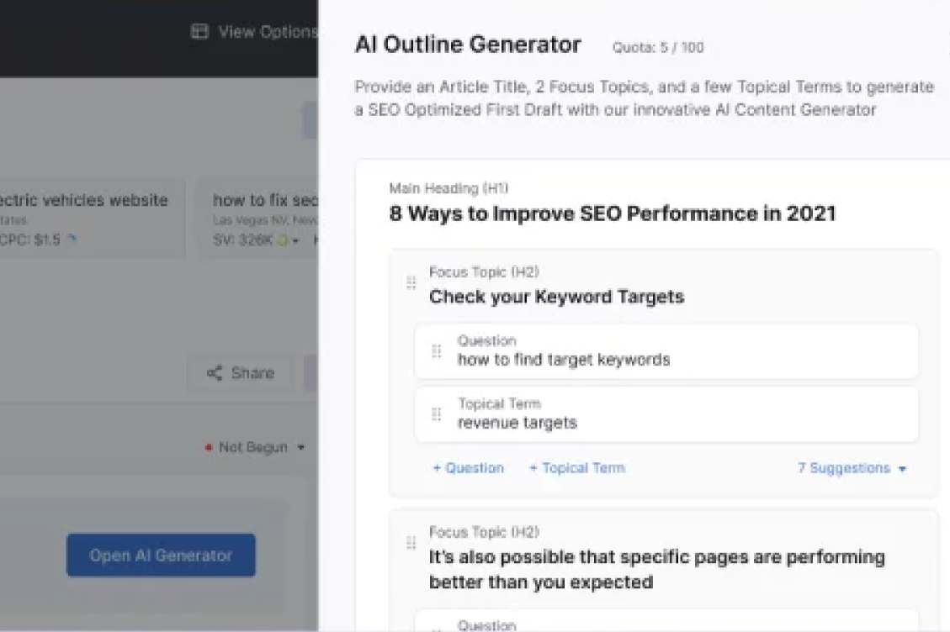The image size is (950, 632).
Task: Select the electric vehicles website keyword card
Action: 84,219
